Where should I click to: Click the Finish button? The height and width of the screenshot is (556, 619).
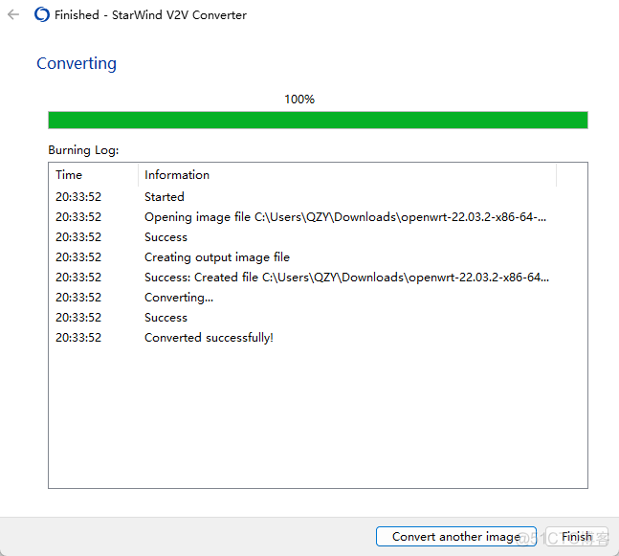[x=577, y=537]
